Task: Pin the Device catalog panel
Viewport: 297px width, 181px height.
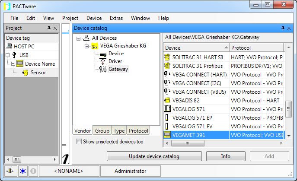Action: 283,28
